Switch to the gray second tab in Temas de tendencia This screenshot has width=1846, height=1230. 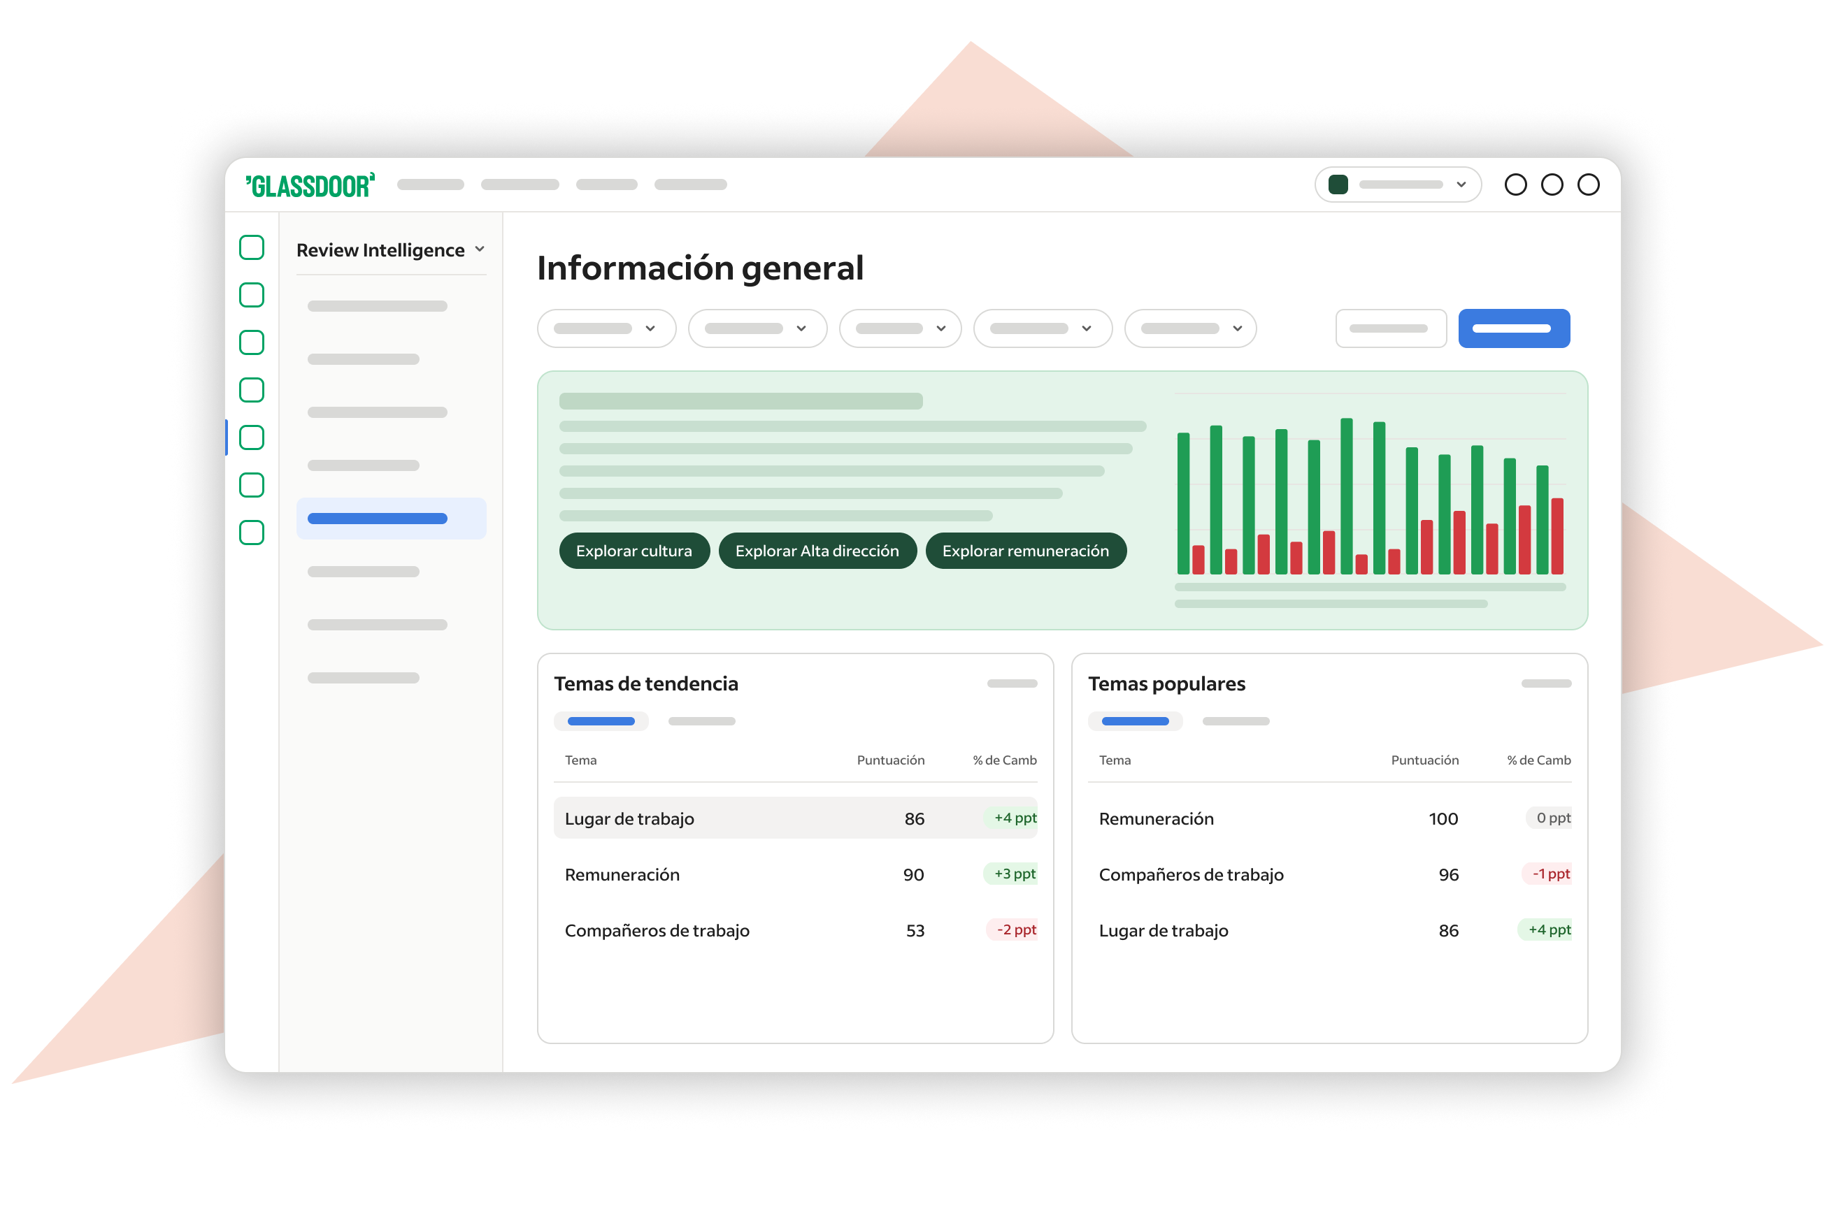(x=701, y=721)
